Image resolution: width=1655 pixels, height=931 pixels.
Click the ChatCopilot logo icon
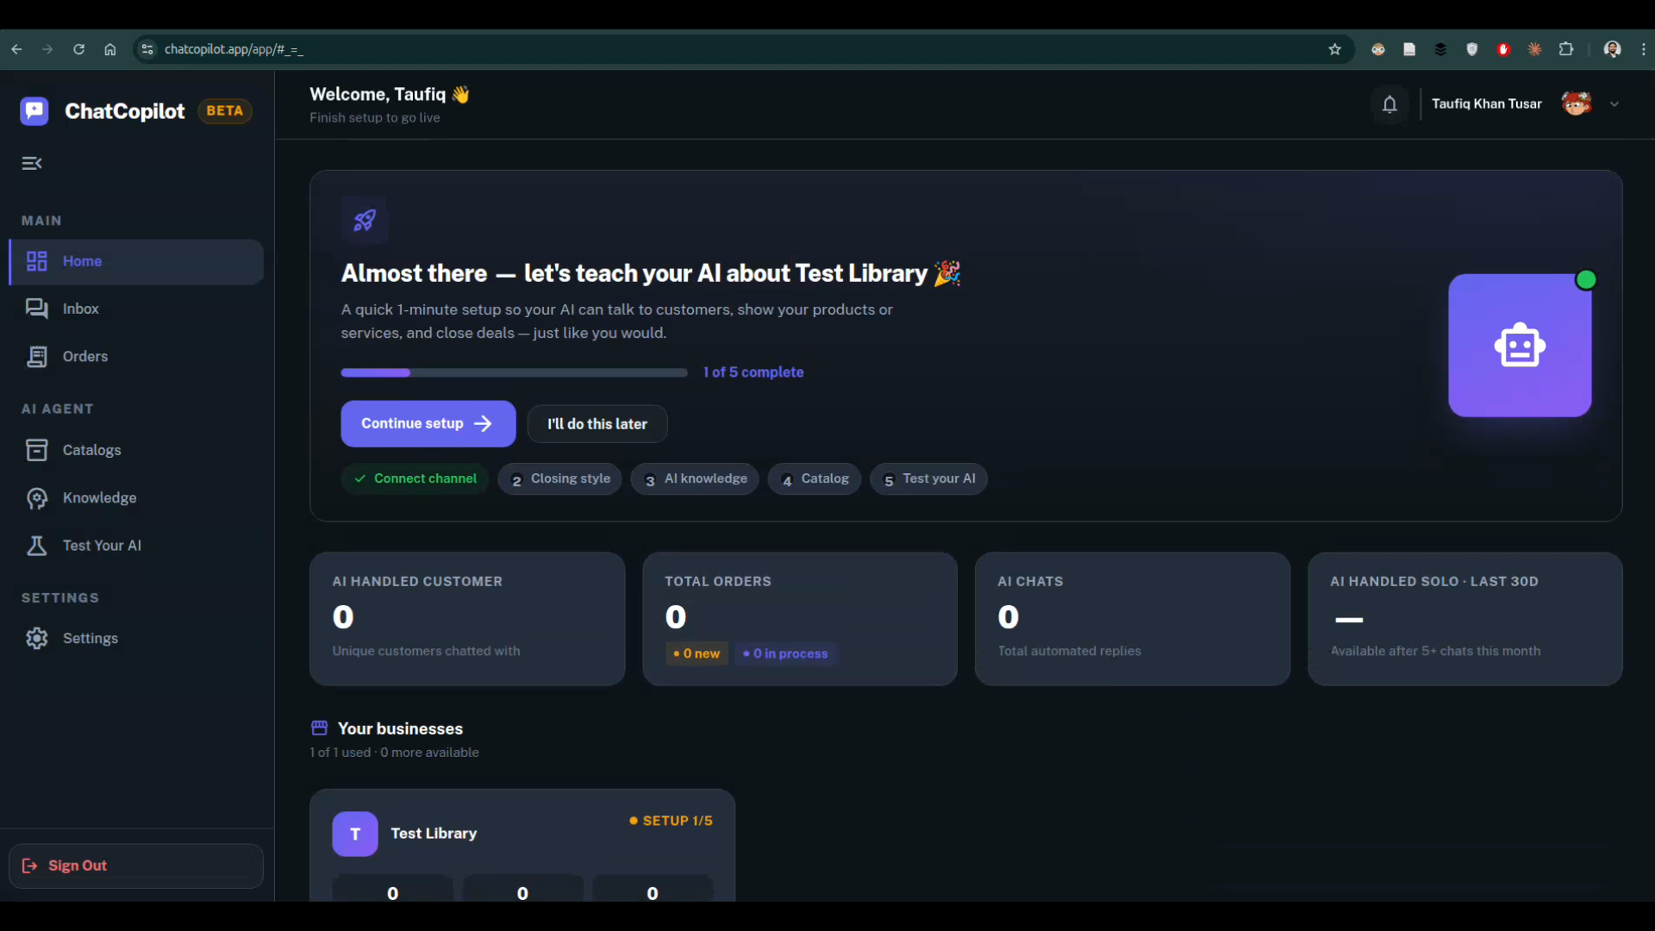click(x=34, y=111)
